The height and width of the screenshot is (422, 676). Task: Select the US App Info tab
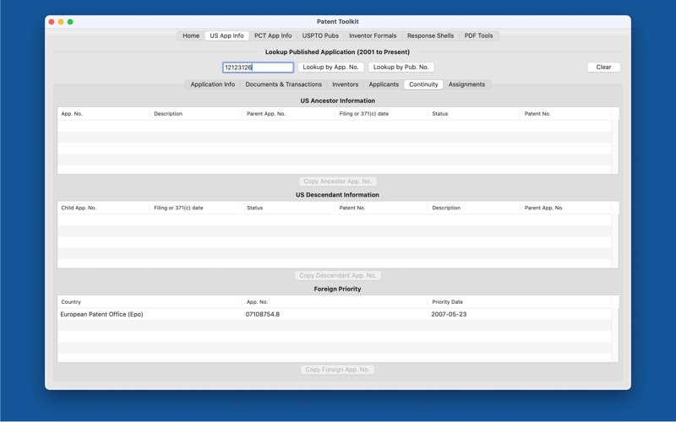tap(226, 35)
